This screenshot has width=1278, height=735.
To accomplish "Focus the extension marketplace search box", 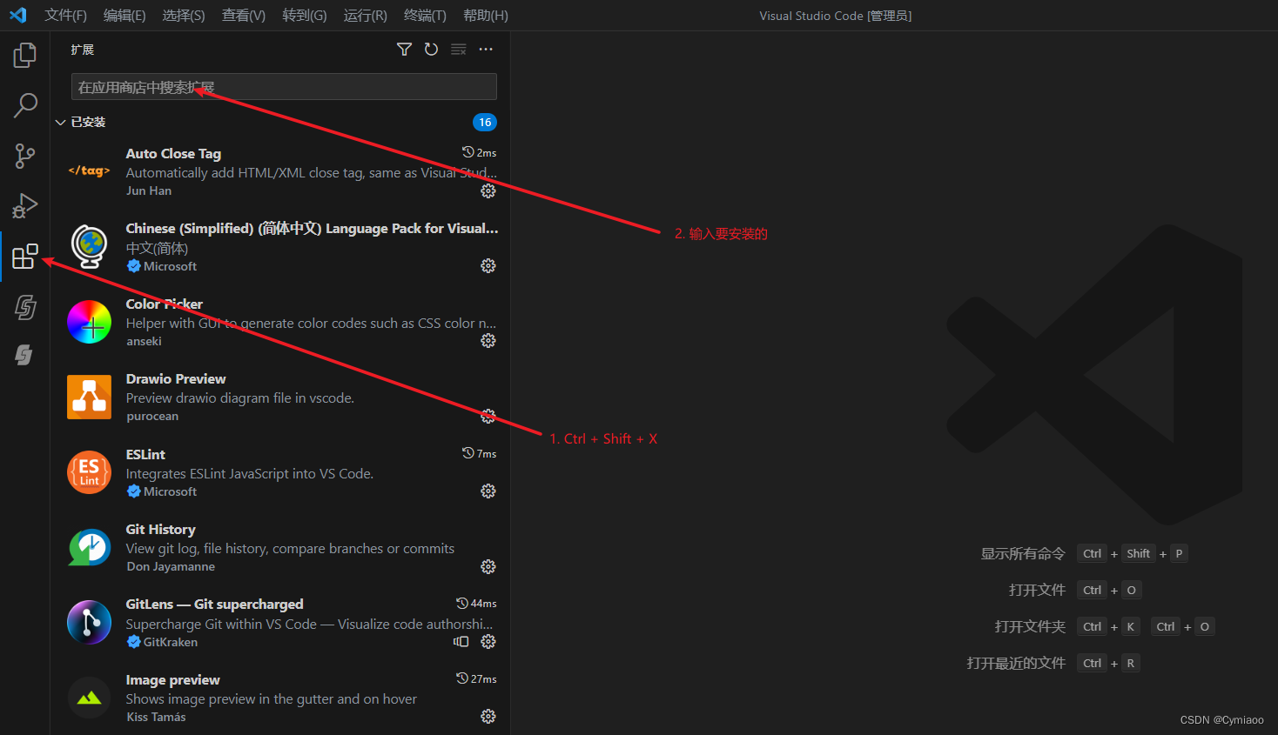I will coord(284,87).
